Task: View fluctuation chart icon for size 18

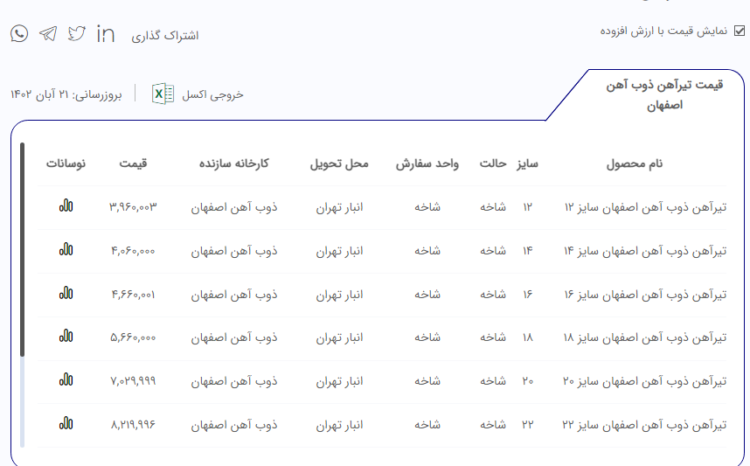Action: coord(66,337)
